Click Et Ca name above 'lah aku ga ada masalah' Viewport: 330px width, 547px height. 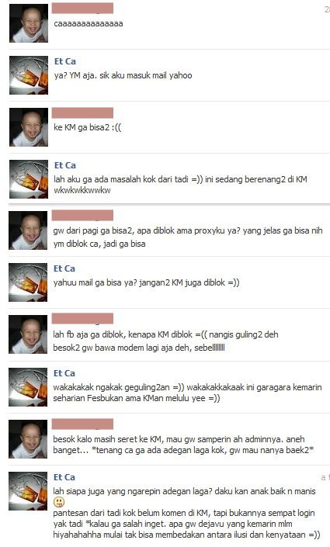[65, 165]
